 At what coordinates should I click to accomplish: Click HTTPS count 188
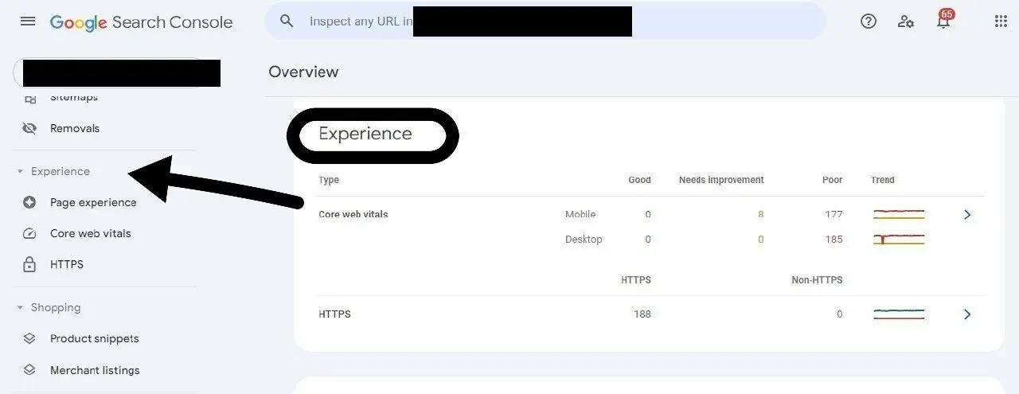[642, 314]
